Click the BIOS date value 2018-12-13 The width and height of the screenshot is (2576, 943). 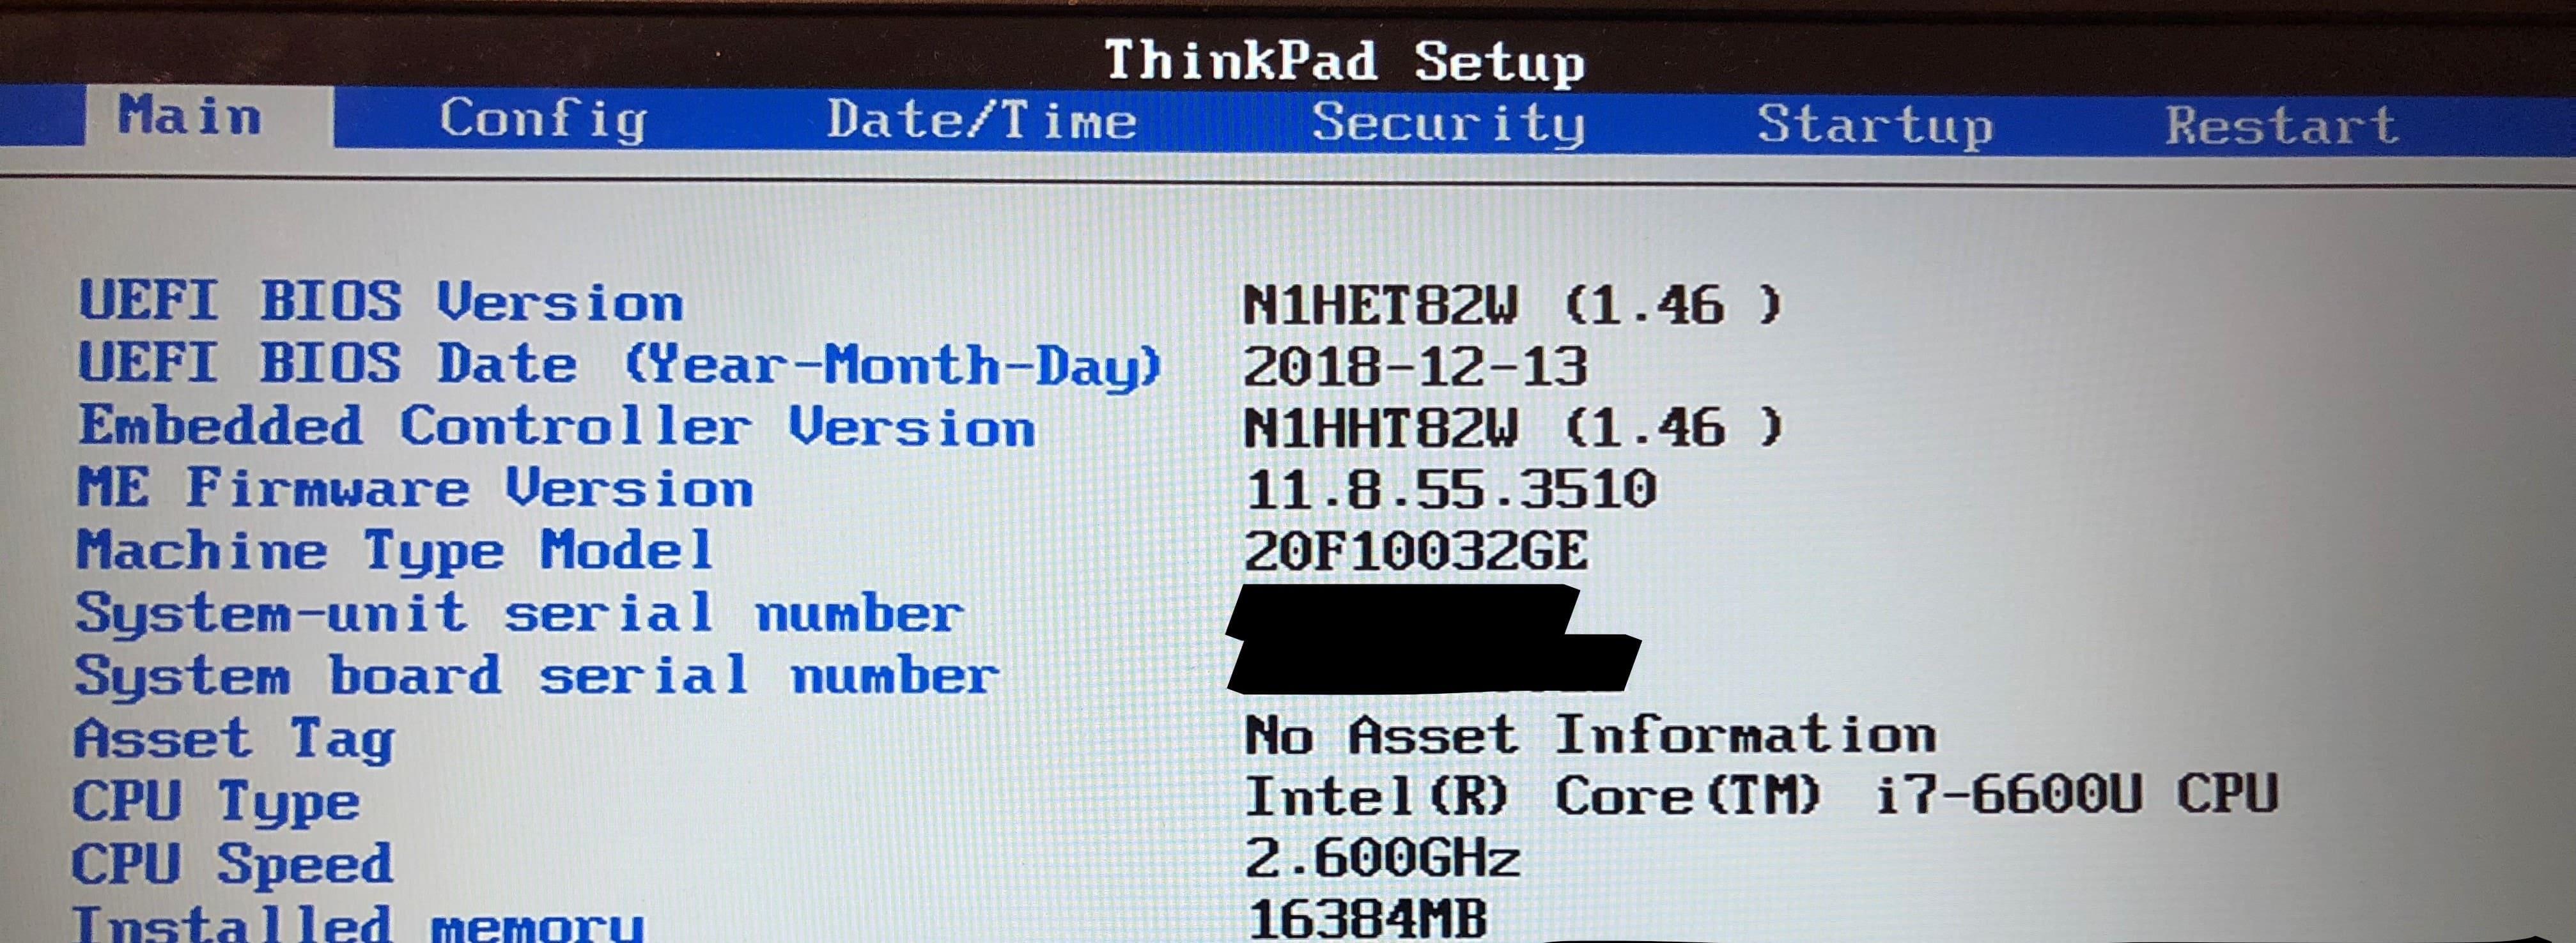[1415, 367]
